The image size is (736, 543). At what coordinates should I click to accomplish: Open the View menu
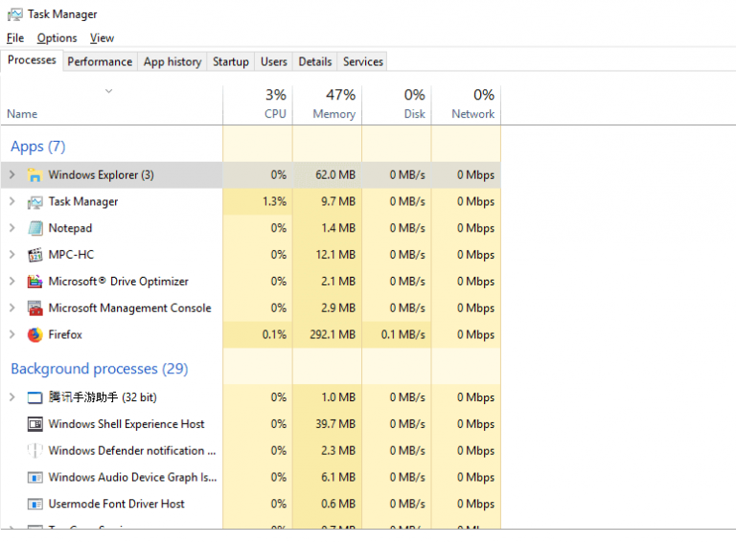tap(102, 38)
